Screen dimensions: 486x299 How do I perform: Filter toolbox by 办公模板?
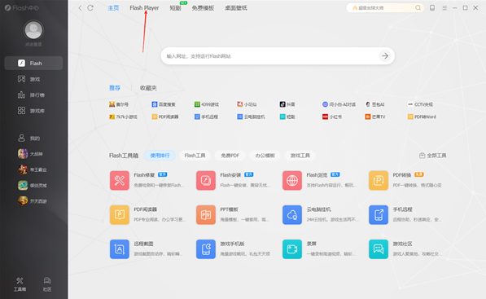click(x=265, y=156)
